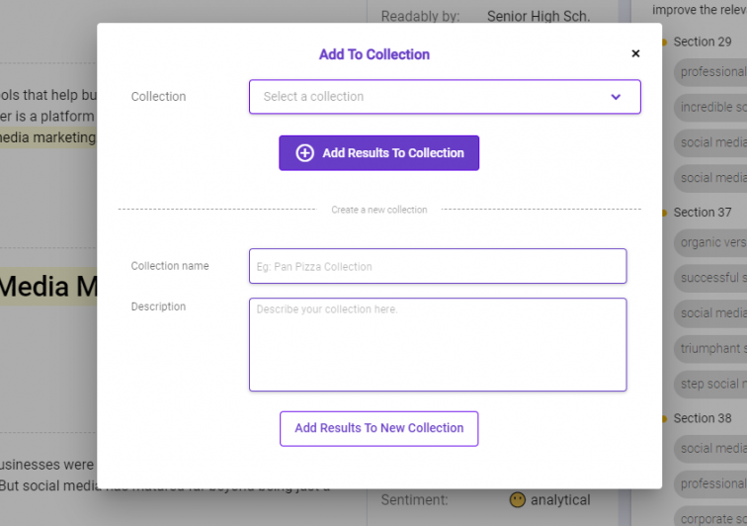Close the Add To Collection dialog
The height and width of the screenshot is (526, 747).
coord(635,53)
